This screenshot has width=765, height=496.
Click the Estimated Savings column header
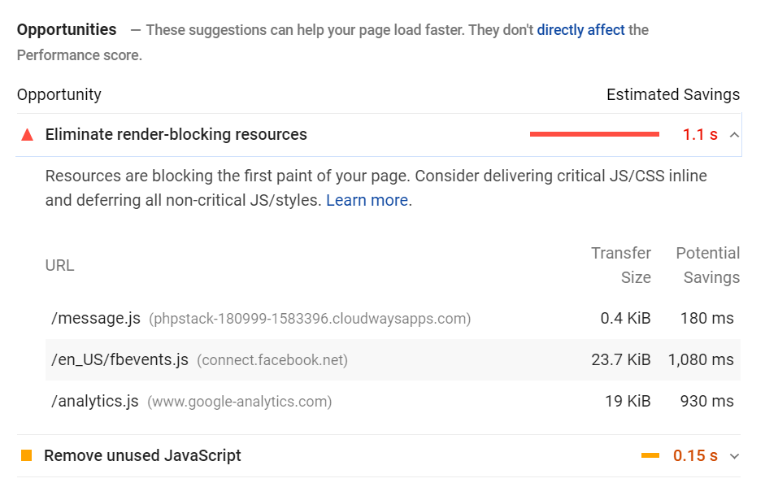point(673,94)
